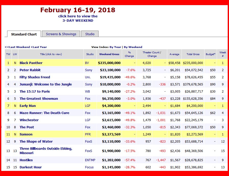Image resolution: width=229 pixels, height=176 pixels.
Task: Click Fox studio in Greatest Showman row
Action: pos(88,99)
